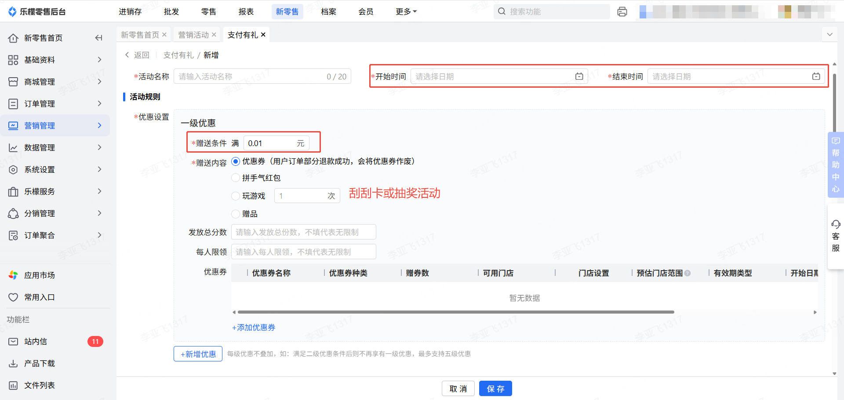Open the 结束时间 calendar icon

pos(816,76)
